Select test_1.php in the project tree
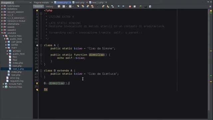The image size is (213, 120). click(18, 69)
